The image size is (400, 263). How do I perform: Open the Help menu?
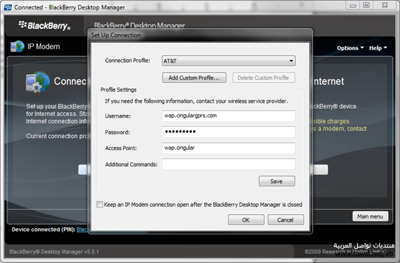click(x=378, y=48)
